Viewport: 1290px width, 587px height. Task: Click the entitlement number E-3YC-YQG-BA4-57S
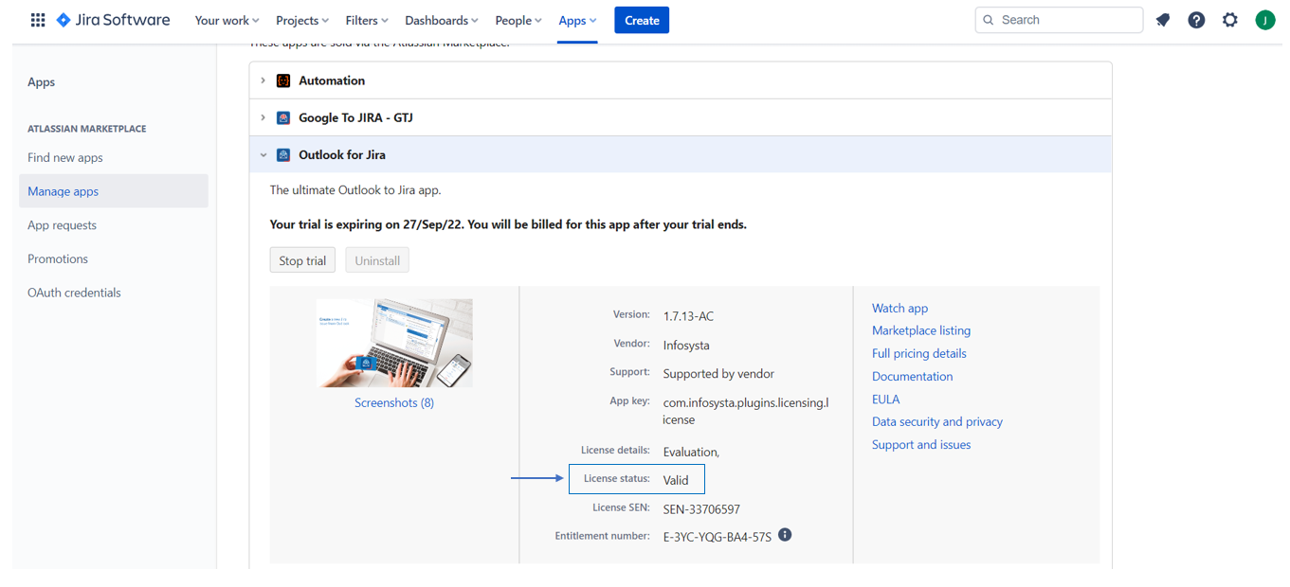pyautogui.click(x=718, y=537)
